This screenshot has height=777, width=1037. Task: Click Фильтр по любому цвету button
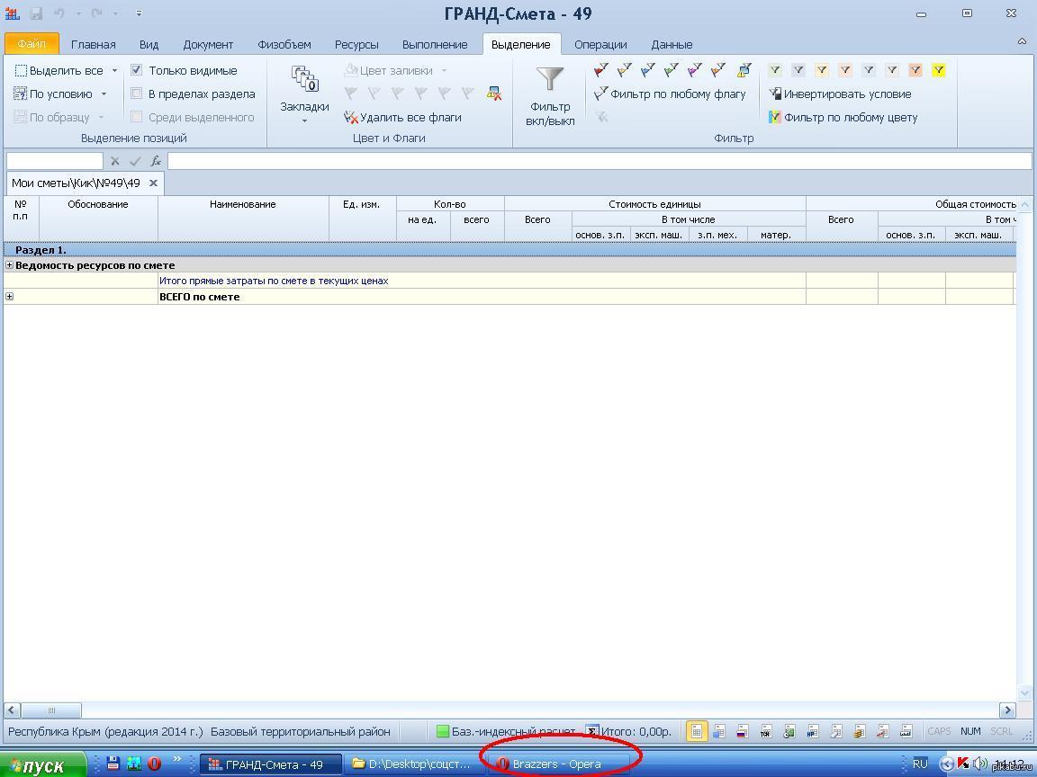843,117
